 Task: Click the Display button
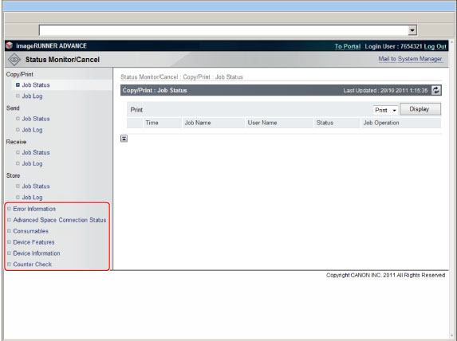point(420,109)
